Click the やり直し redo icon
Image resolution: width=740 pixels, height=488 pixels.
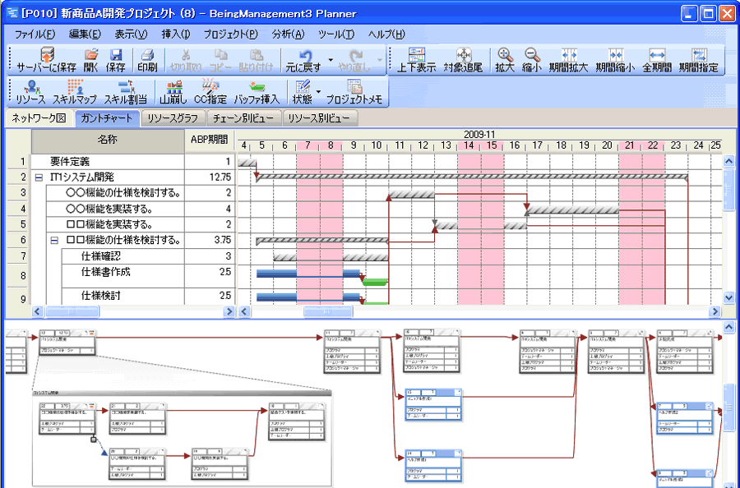[354, 60]
